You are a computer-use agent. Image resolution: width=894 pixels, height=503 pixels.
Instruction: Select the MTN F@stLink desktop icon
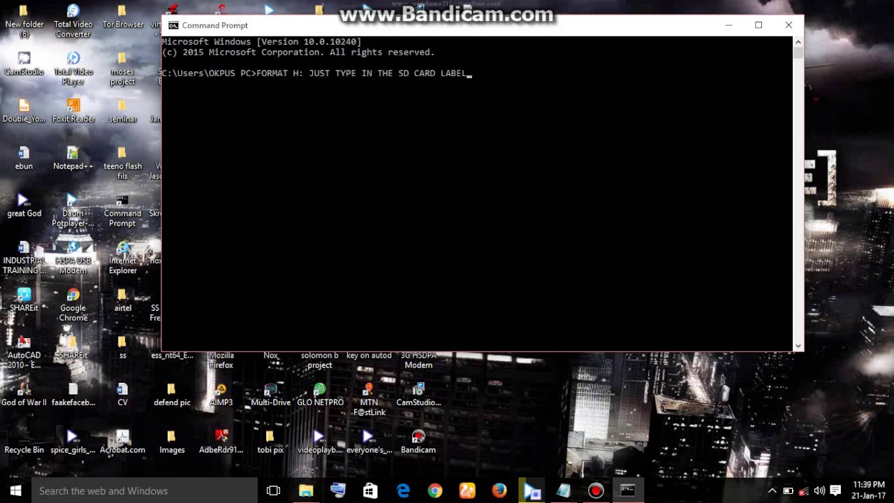369,400
